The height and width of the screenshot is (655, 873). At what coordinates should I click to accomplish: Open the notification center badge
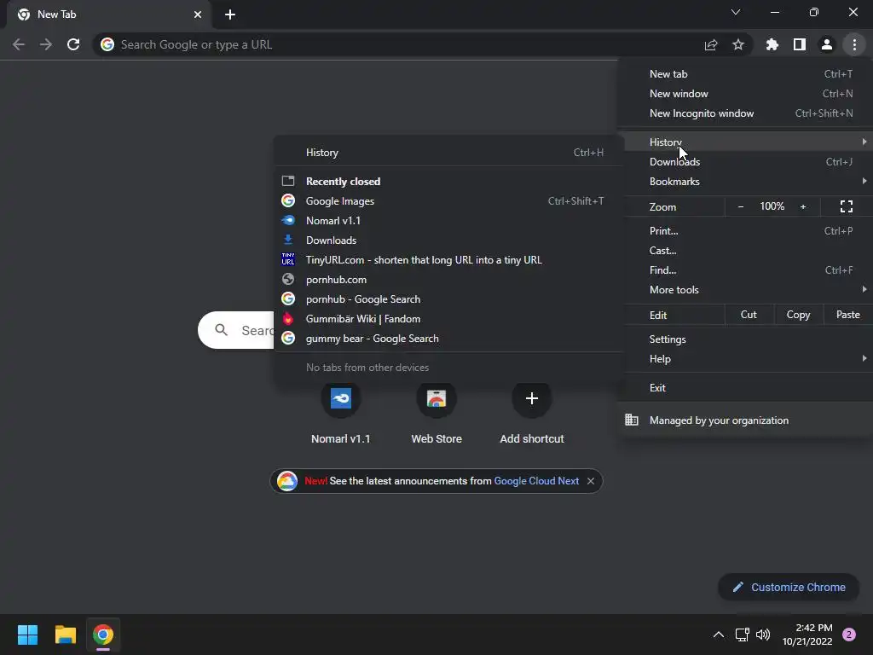849,635
